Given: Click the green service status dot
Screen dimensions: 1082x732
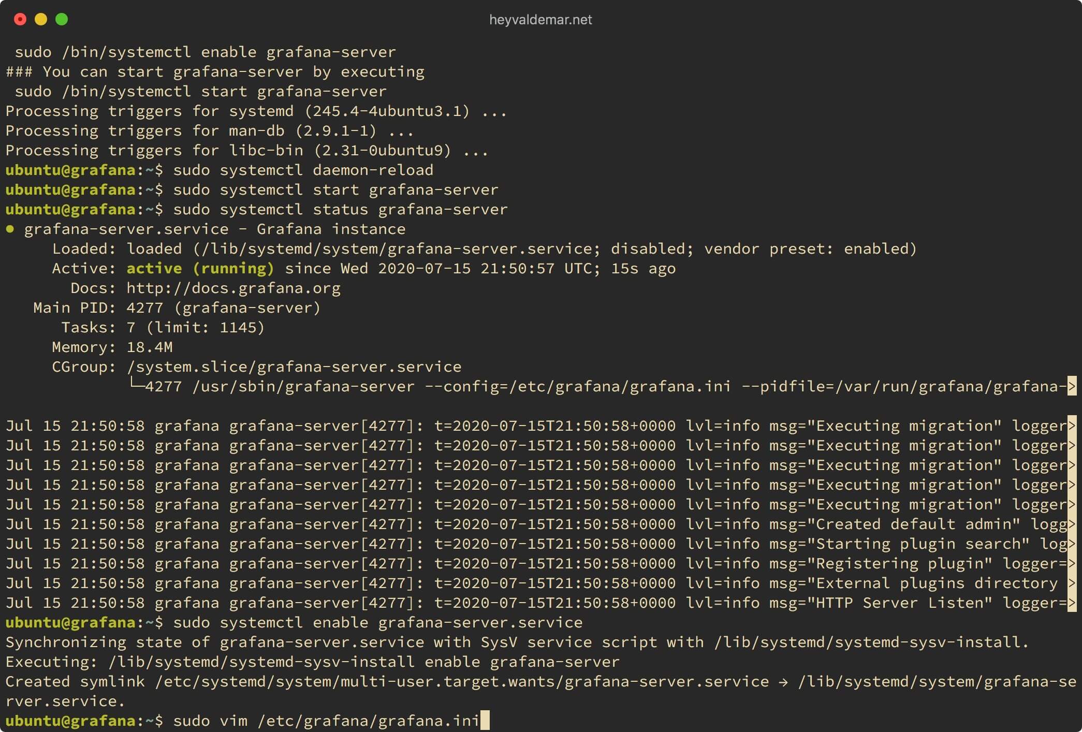Looking at the screenshot, I should tap(10, 229).
